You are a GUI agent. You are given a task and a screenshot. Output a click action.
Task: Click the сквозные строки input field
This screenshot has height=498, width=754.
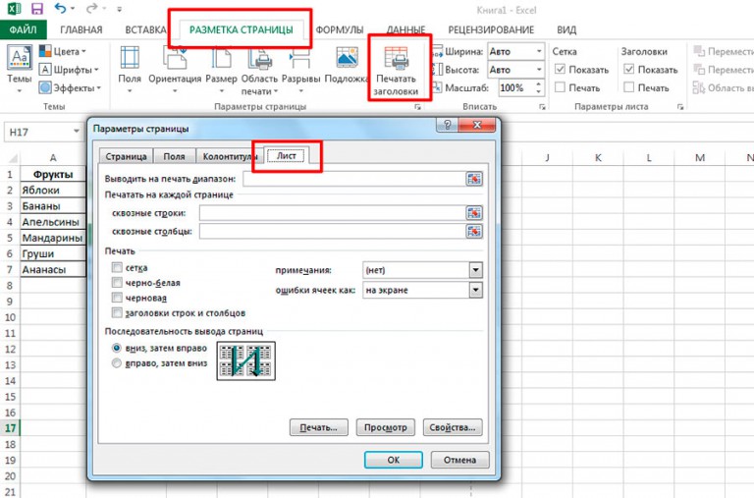click(332, 213)
